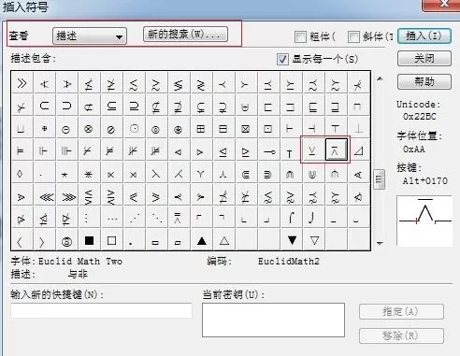
Task: Click the symbol preview thumbnail
Action: [424, 221]
